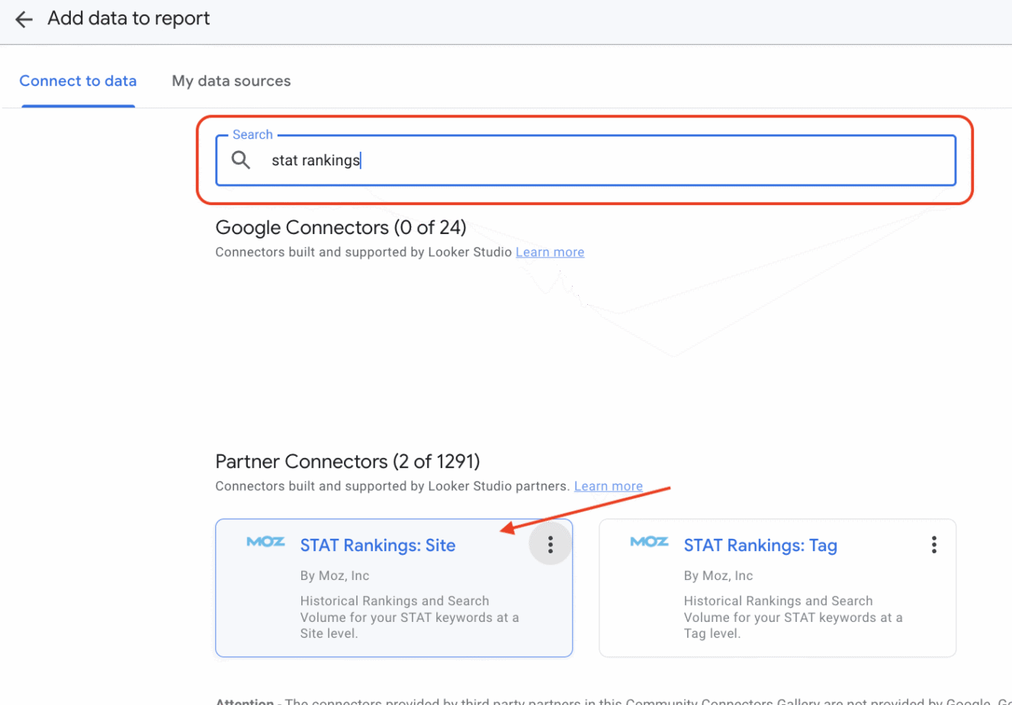The width and height of the screenshot is (1012, 705).
Task: Click 'By Moz, Inc' on the Site connector card
Action: point(335,575)
